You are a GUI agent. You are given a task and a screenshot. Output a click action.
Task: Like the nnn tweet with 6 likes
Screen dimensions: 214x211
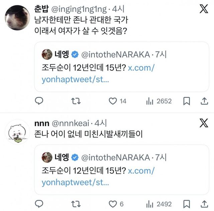[114, 204]
